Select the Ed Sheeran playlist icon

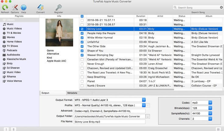click(4, 68)
